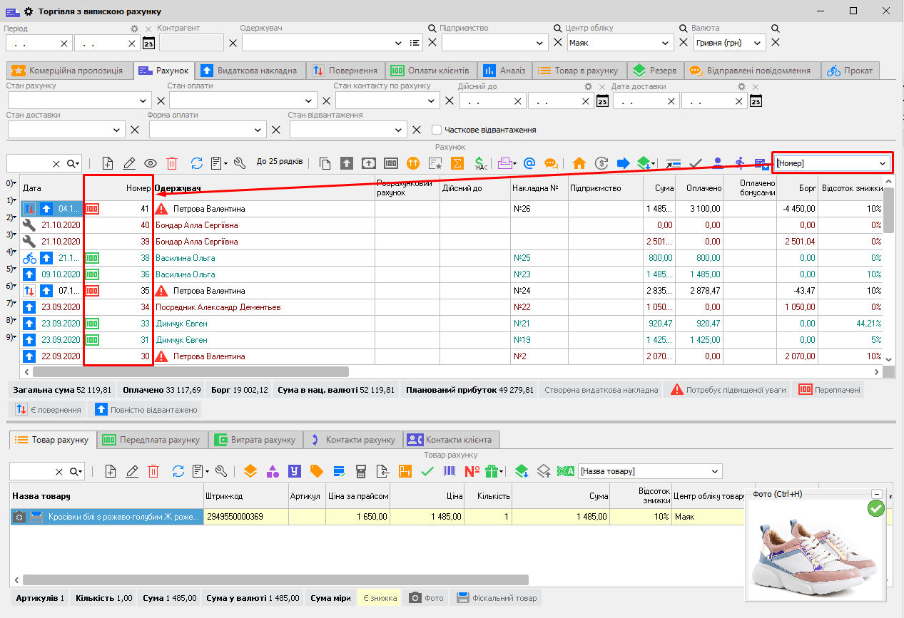
Task: Click the barcode icon in goods toolbar
Action: pyautogui.click(x=450, y=471)
